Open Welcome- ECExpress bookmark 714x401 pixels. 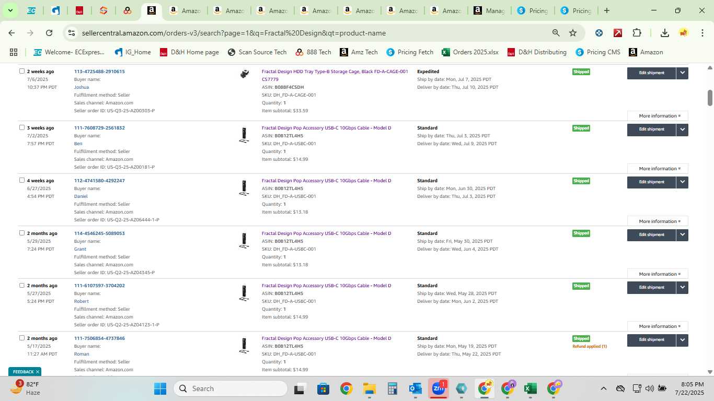(x=68, y=52)
